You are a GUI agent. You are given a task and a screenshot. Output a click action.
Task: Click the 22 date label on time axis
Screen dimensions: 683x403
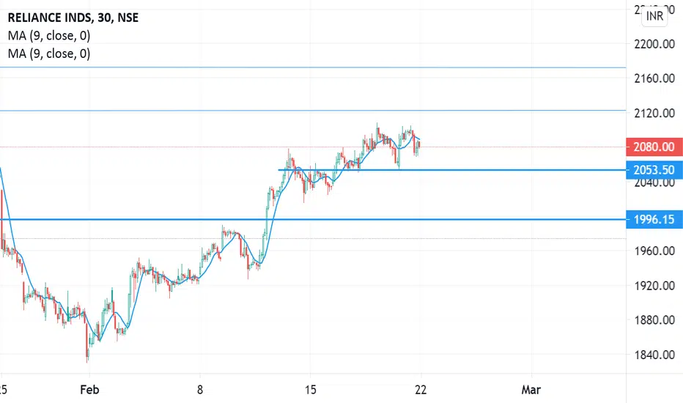pos(421,390)
